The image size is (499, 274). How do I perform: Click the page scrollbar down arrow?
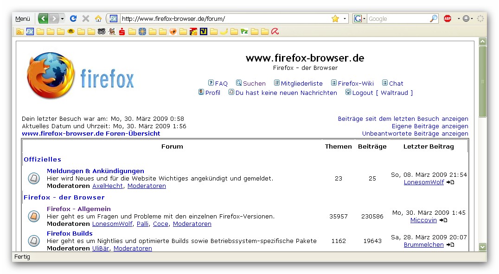(x=483, y=247)
